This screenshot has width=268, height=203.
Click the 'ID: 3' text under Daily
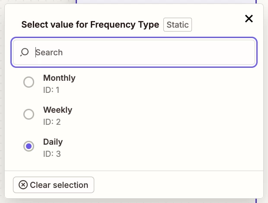[52, 153]
